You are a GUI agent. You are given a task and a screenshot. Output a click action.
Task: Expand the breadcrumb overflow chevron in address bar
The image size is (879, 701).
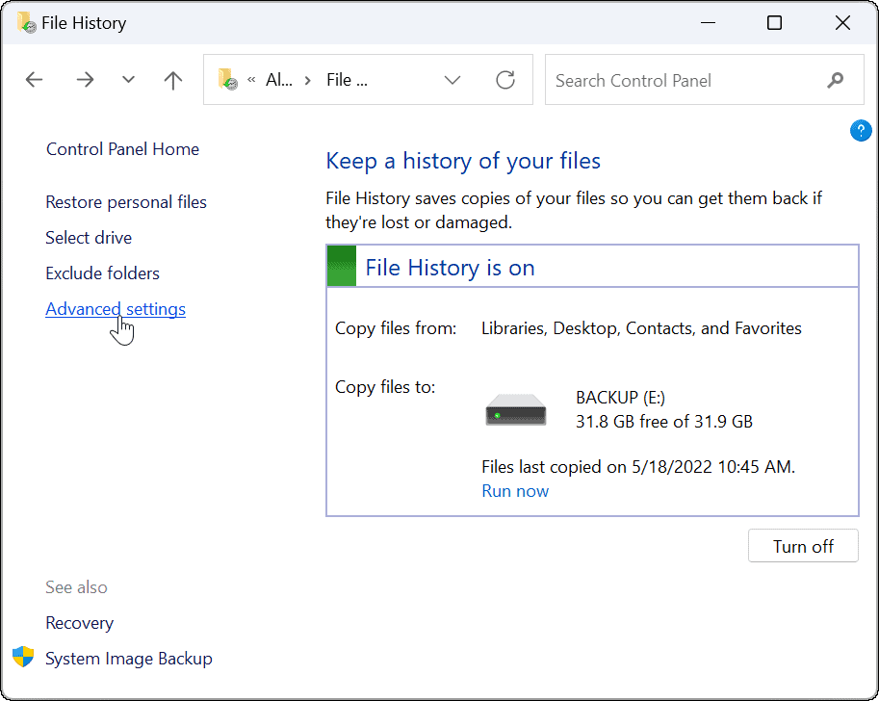point(250,80)
